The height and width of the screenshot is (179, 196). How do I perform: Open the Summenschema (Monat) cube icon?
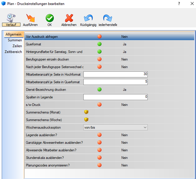(86, 112)
